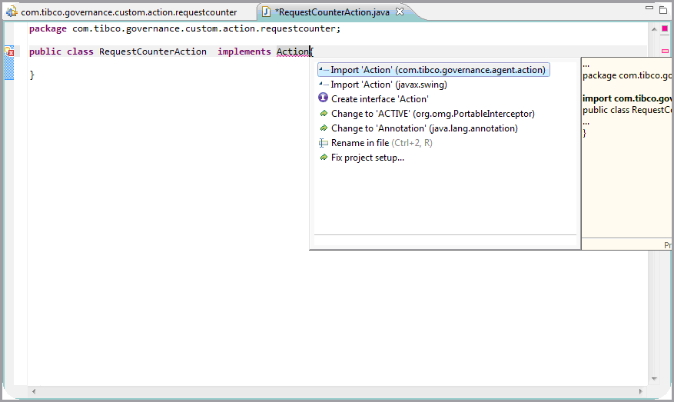Click the horizontal scrollbar right arrow
The height and width of the screenshot is (402, 674).
[640, 391]
